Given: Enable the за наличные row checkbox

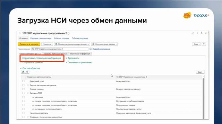Looking at the screenshot, I should pyautogui.click(x=23, y=97).
